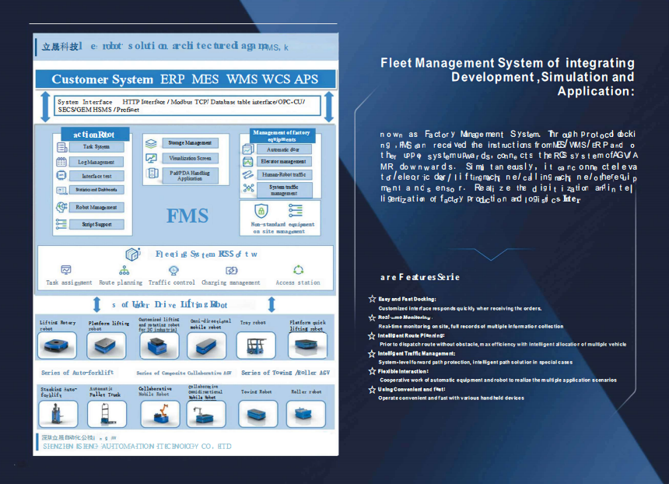Select the Script Support box
Screen dimensions: 669x484
tap(97, 224)
